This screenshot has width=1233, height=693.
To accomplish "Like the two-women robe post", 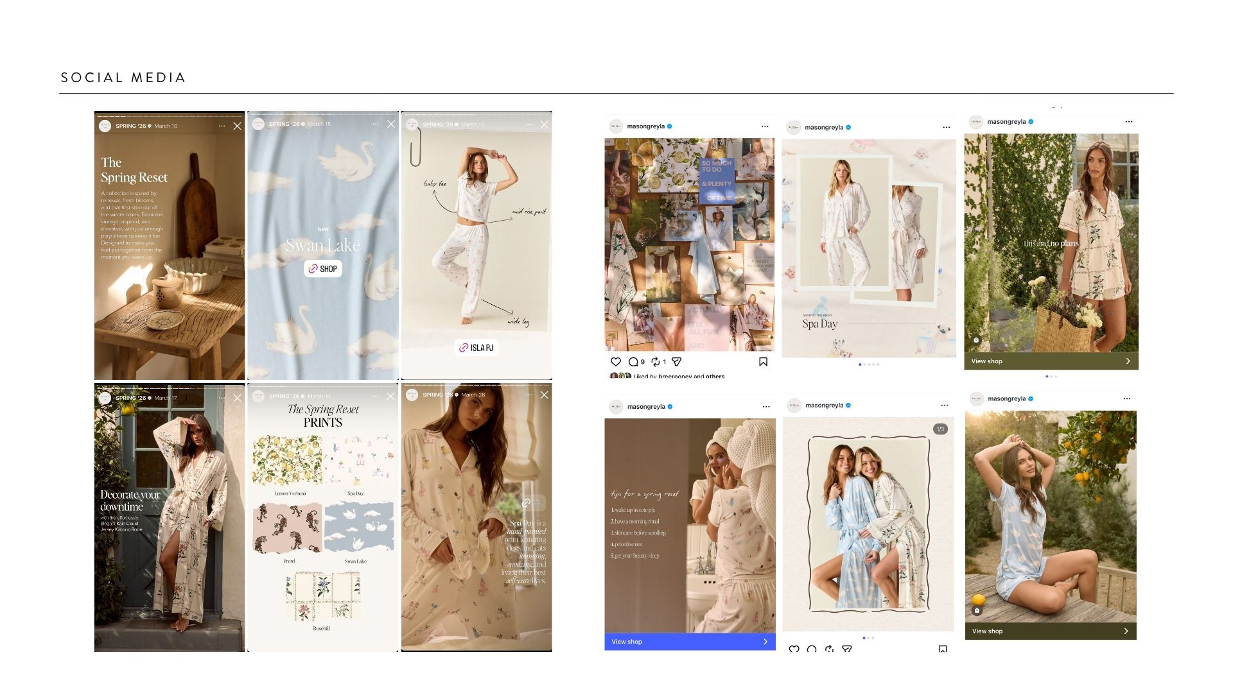I will pos(794,649).
